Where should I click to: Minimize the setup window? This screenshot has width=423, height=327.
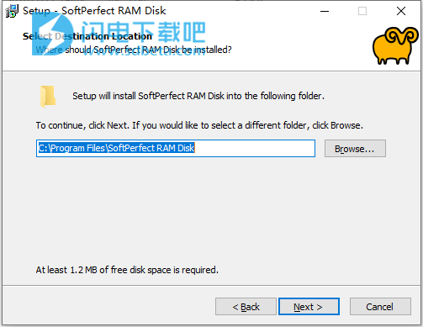[325, 11]
